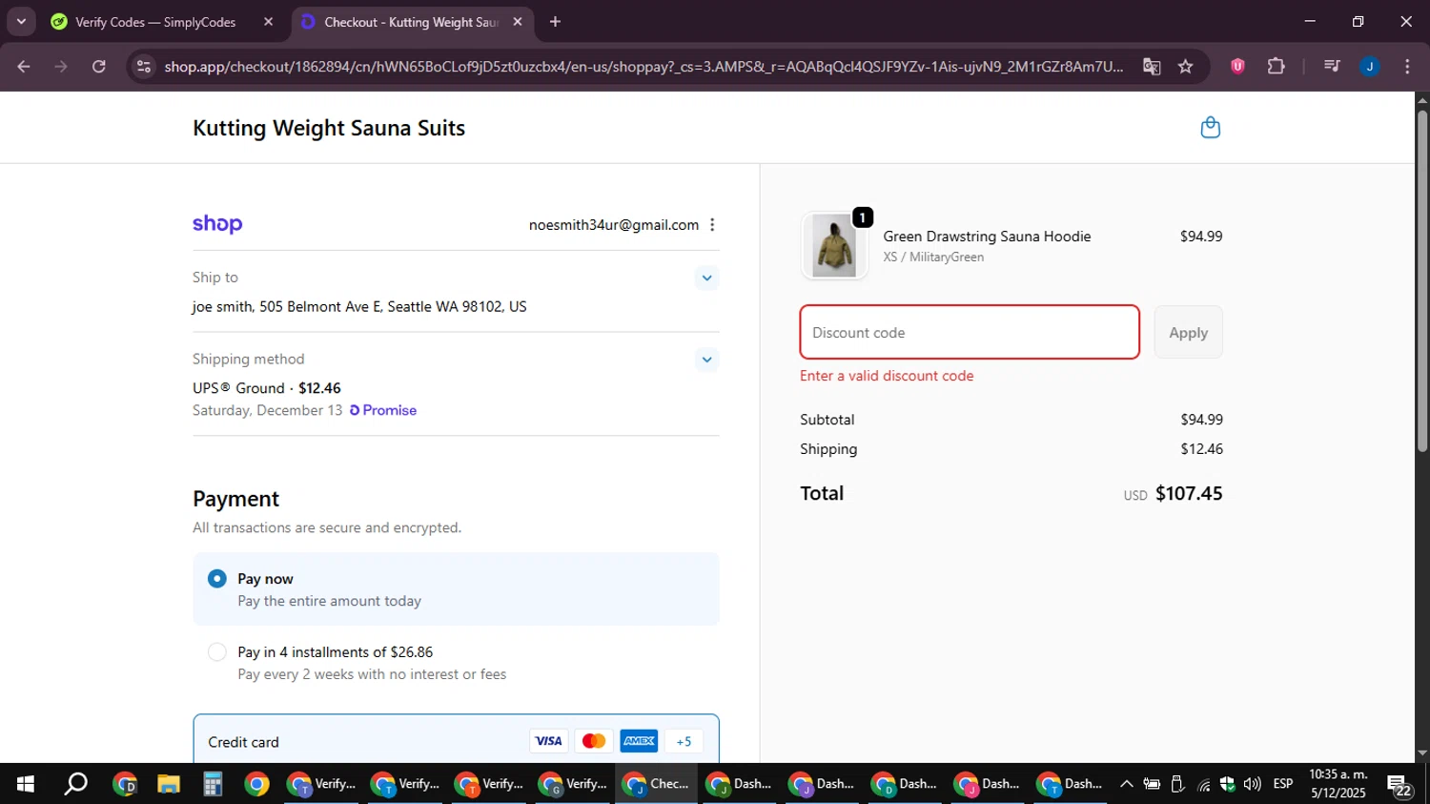
Task: Select the Pay now option
Action: pos(217,579)
